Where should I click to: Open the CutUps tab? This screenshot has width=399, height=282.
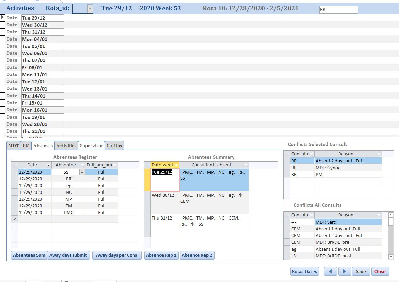tap(114, 146)
